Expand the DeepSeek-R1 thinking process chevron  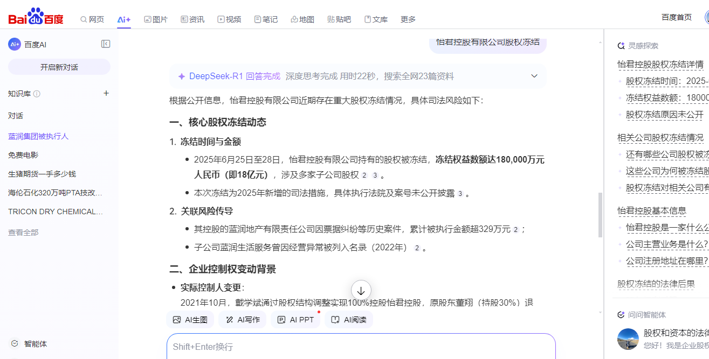coord(534,76)
